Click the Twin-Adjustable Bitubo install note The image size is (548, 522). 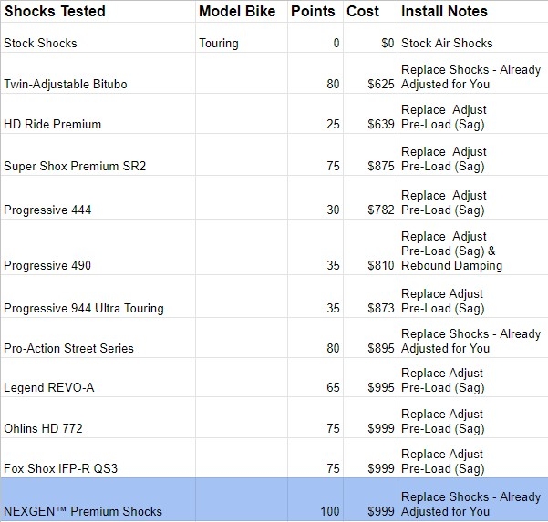473,73
